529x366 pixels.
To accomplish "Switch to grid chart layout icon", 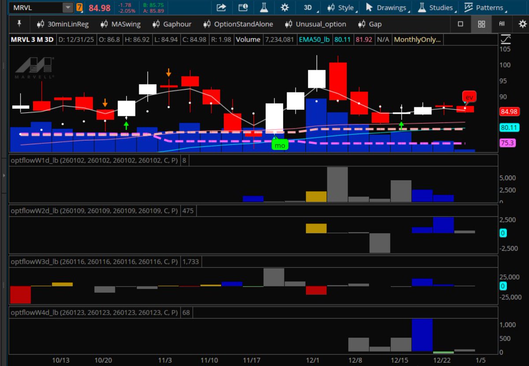I will (481, 24).
